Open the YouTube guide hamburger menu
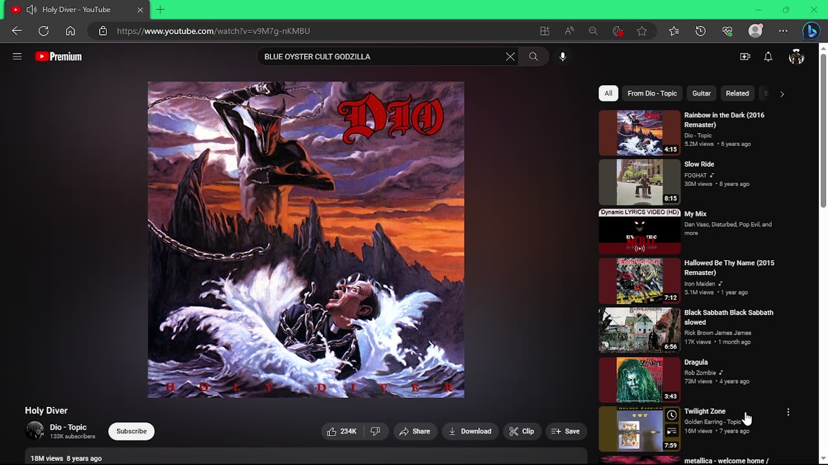Image resolution: width=828 pixels, height=465 pixels. click(17, 57)
